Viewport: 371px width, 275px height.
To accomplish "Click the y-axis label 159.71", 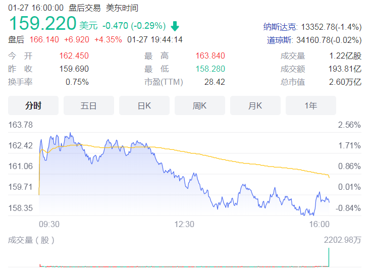I will coord(20,187).
